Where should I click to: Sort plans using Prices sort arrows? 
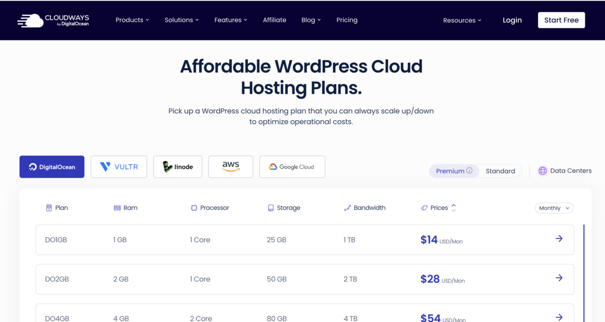pos(454,208)
